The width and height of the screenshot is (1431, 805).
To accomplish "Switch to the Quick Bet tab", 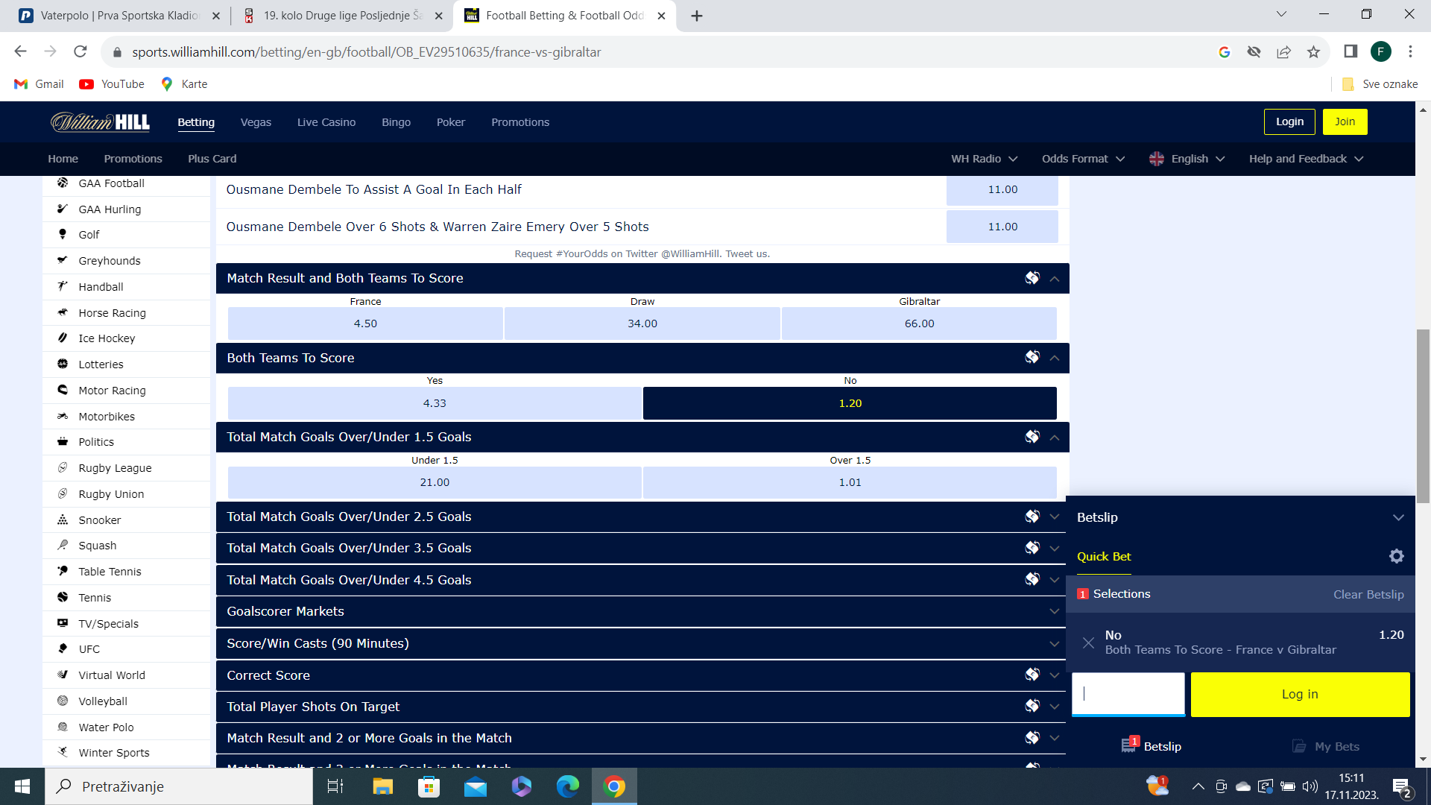I will [x=1104, y=556].
